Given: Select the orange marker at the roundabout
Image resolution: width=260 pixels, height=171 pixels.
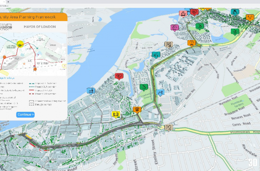Looking at the screenshot, I should point(191,43).
